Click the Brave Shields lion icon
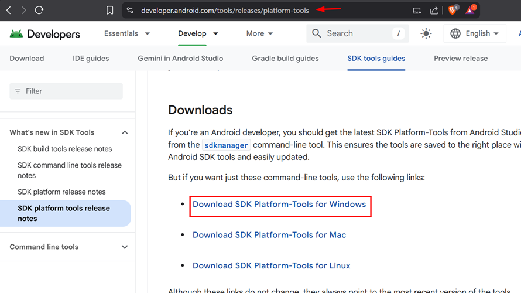 [452, 10]
